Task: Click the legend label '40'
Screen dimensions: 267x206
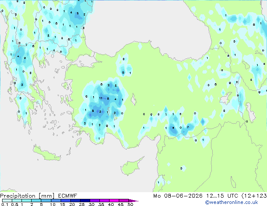Action: [x=111, y=204]
